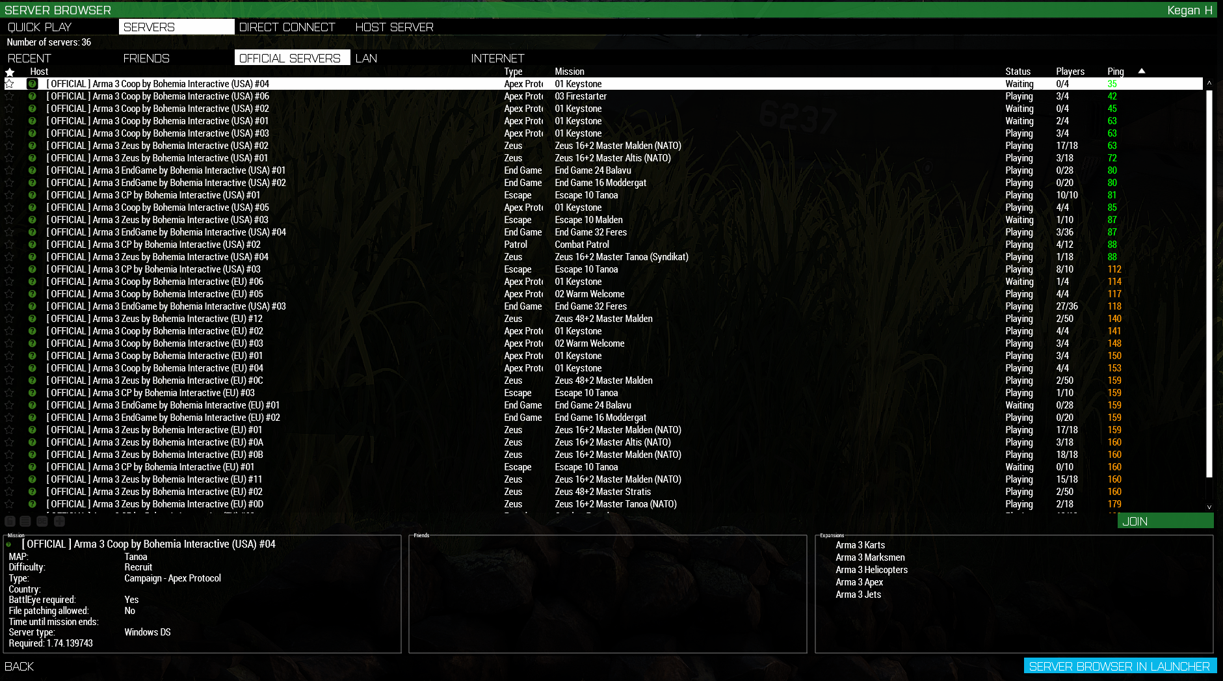
Task: Sort servers by Host column
Action: click(39, 72)
